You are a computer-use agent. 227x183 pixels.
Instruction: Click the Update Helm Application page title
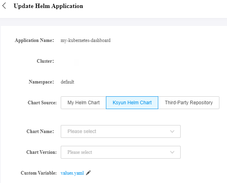point(48,6)
